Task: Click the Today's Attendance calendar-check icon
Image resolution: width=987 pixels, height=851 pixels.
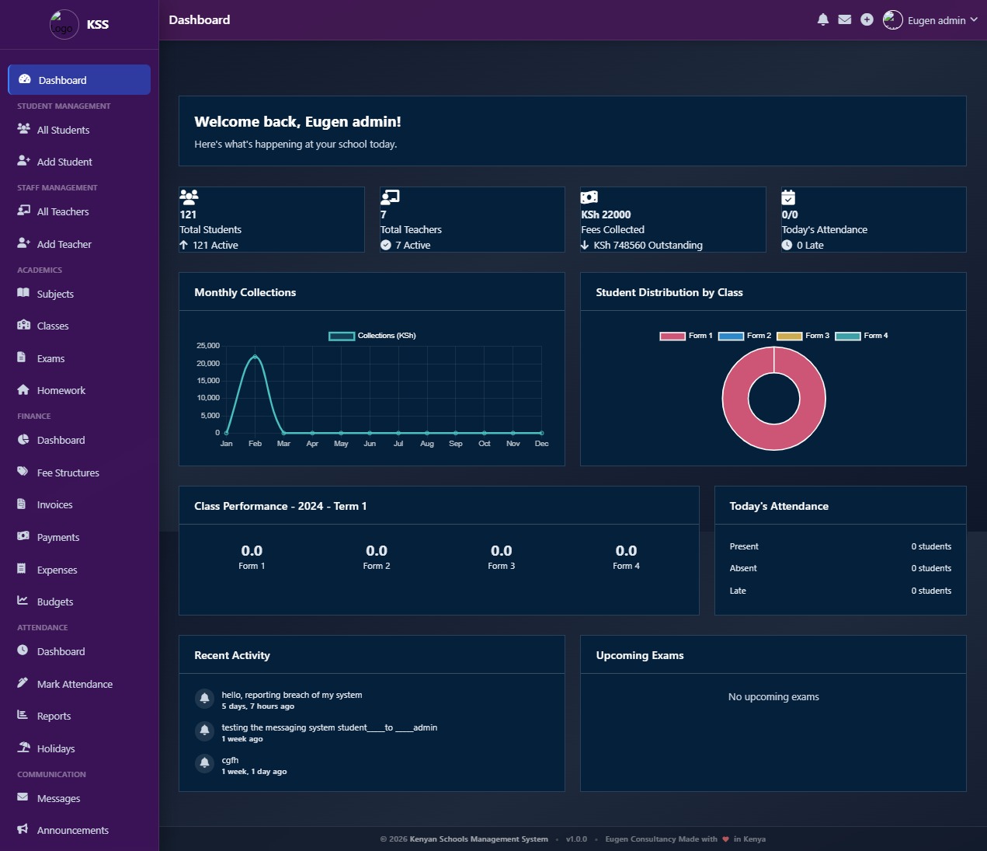Action: pos(788,197)
